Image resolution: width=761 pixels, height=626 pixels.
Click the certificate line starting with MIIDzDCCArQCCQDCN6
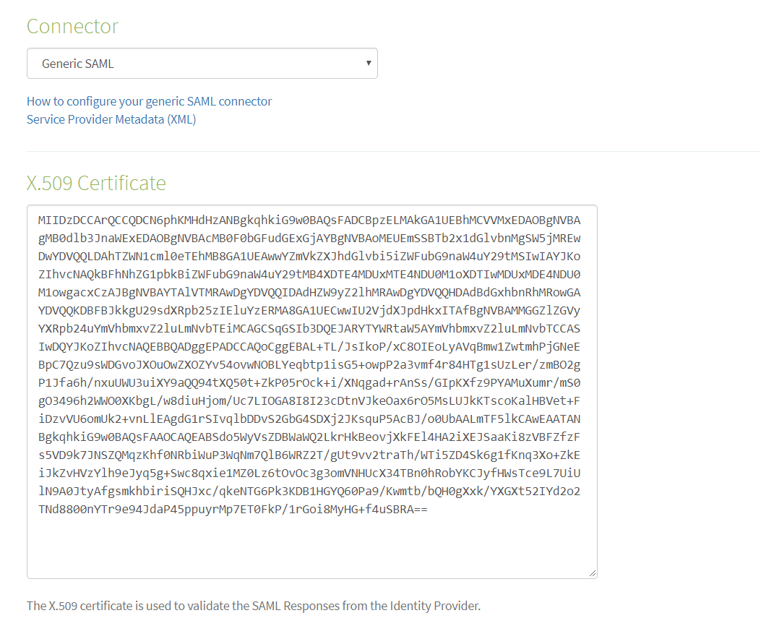coord(309,220)
